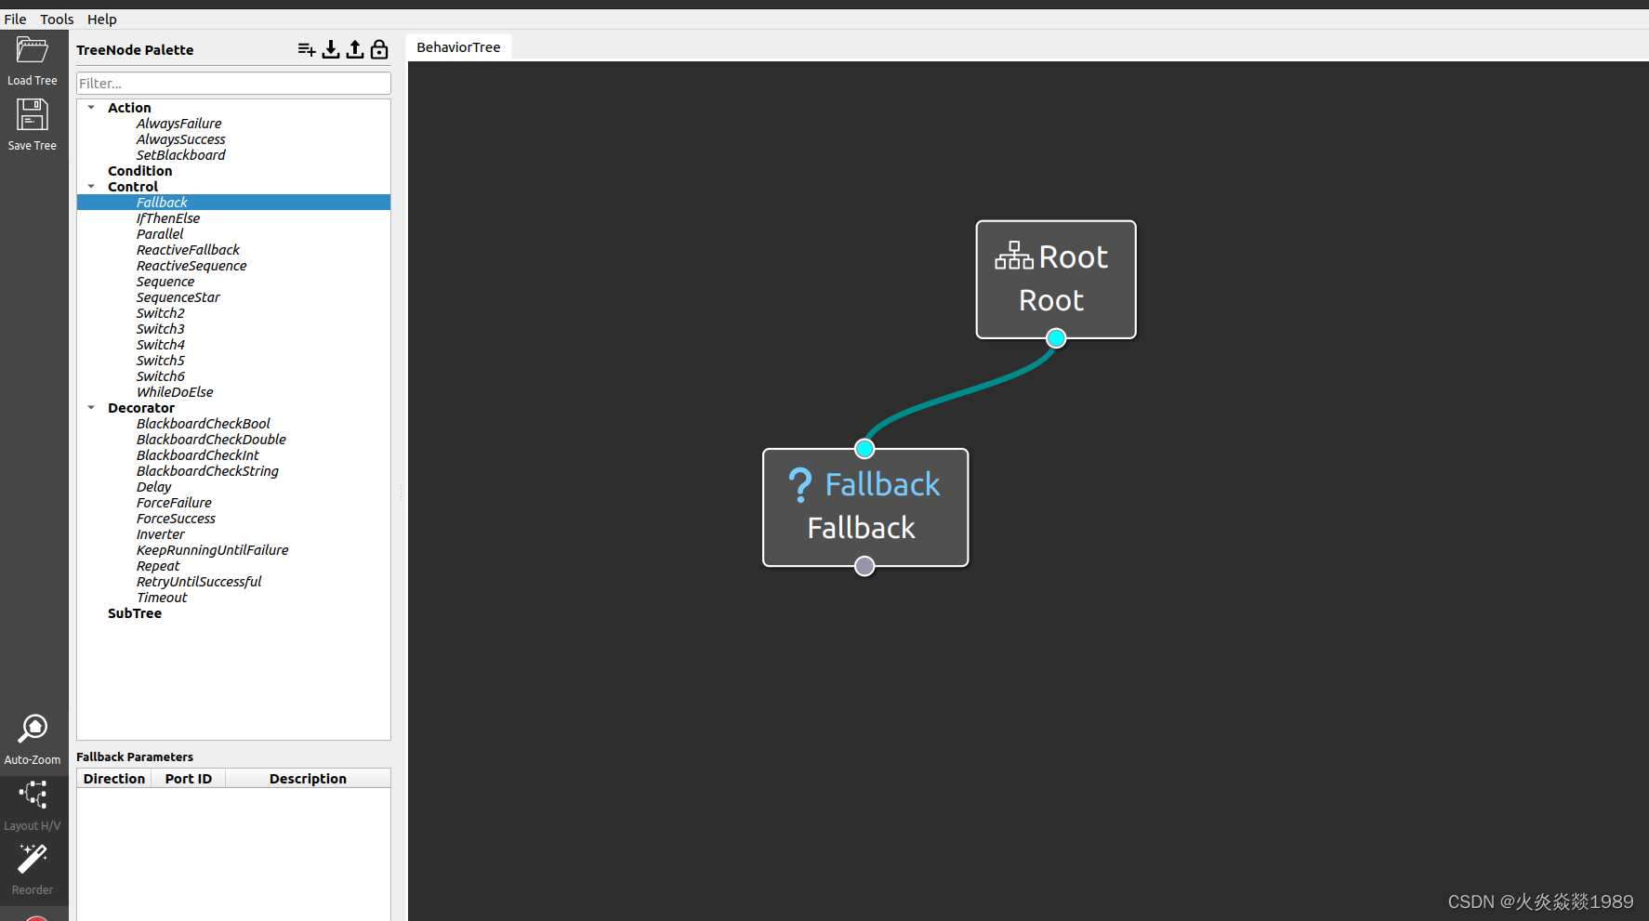Collapse the Decorator category arrow

(x=91, y=408)
